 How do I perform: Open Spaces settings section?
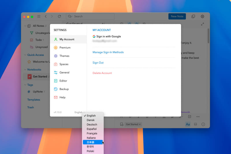tap(68, 64)
